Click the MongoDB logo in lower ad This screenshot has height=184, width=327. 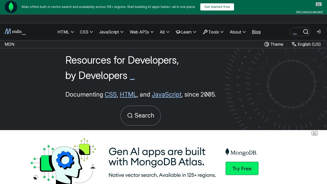[241, 152]
